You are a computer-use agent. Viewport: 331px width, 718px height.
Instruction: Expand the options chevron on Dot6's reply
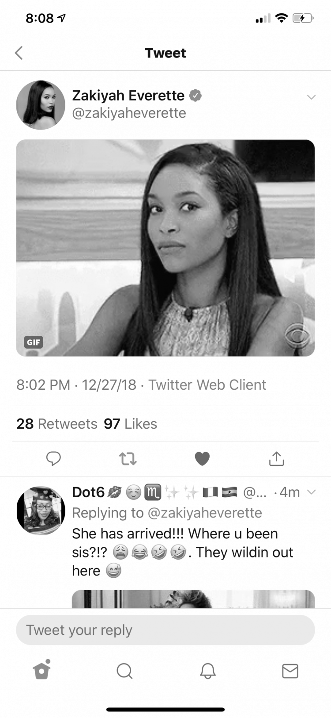pyautogui.click(x=311, y=492)
